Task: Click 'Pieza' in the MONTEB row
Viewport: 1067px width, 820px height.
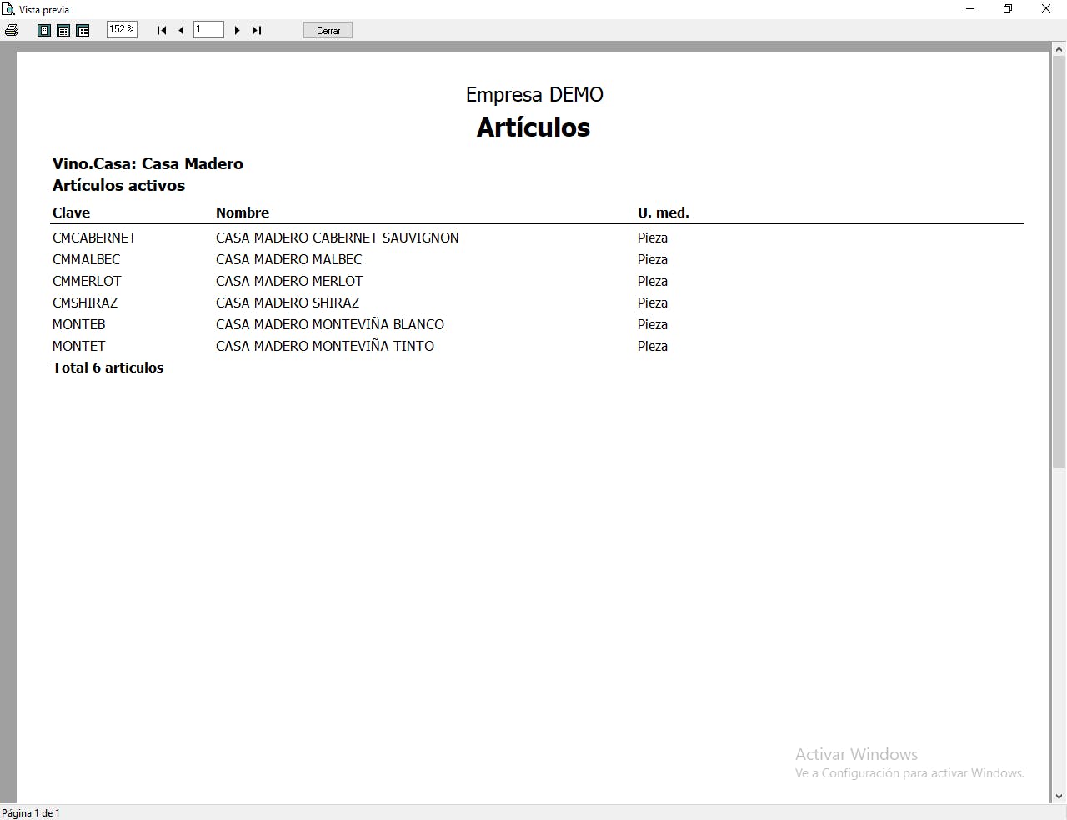Action: 653,324
